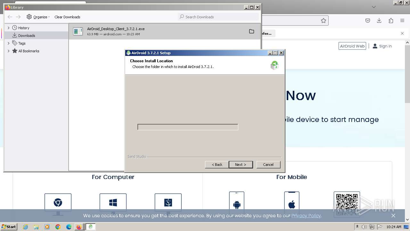The image size is (410, 231).
Task: Switch to AirDroid installer in taskbar
Action: coord(91,227)
